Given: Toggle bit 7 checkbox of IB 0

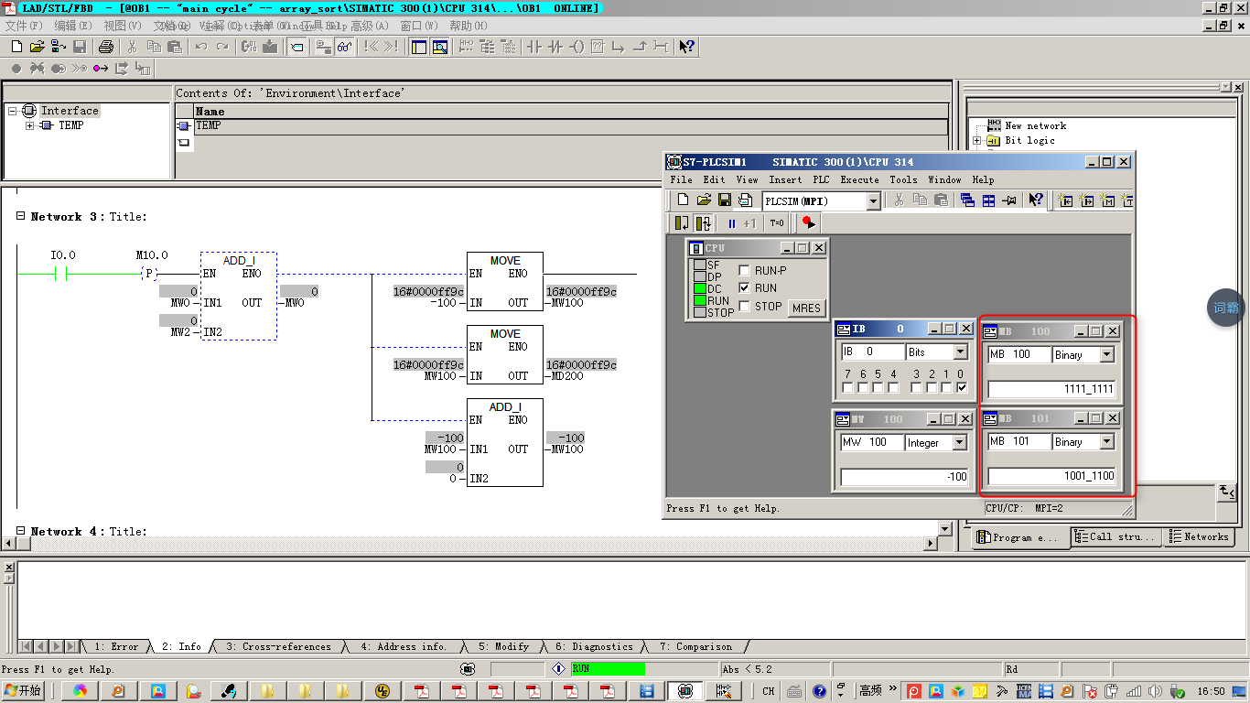Looking at the screenshot, I should pyautogui.click(x=847, y=388).
